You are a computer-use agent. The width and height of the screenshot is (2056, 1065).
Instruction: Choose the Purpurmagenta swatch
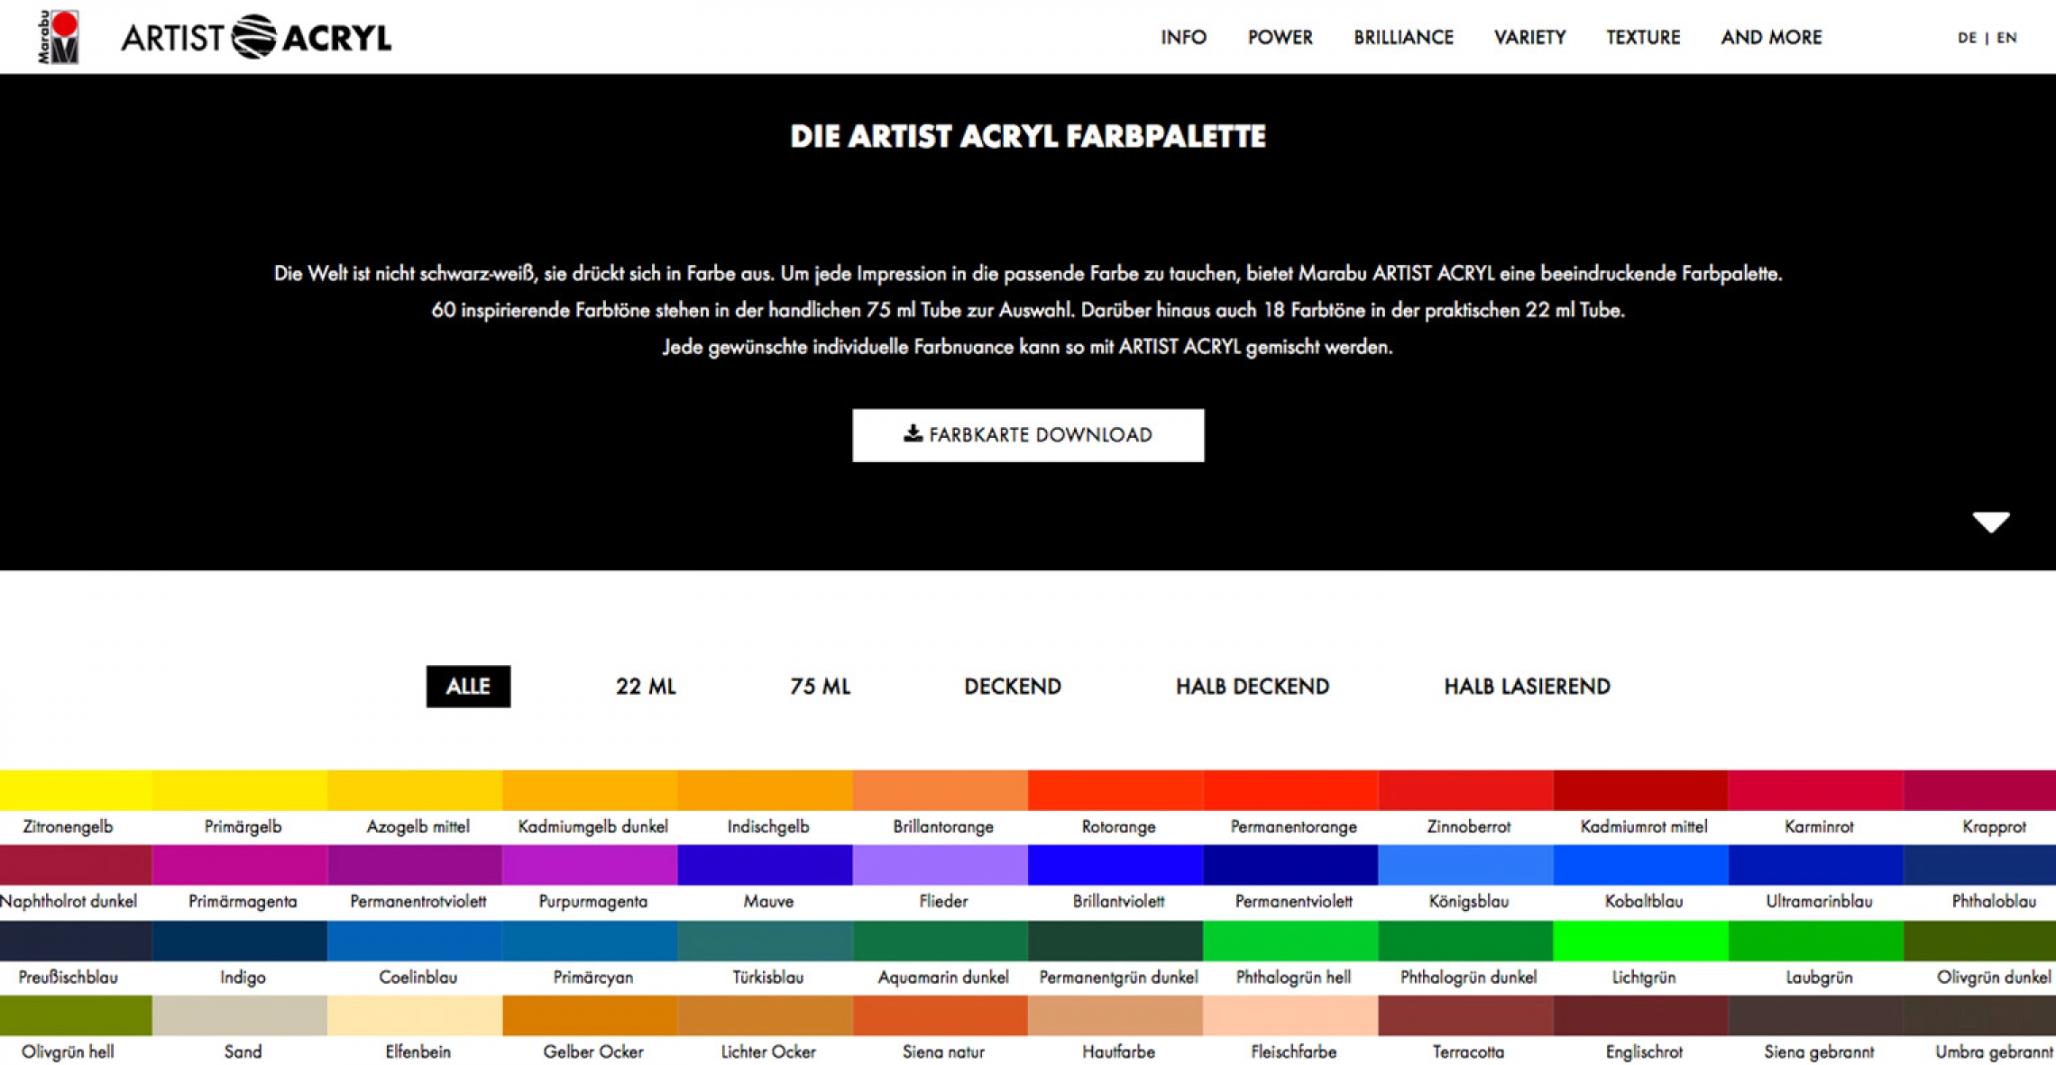590,865
